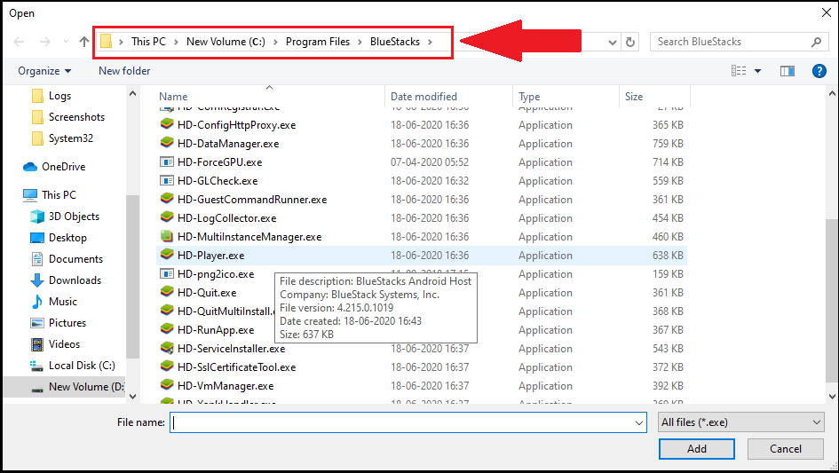Select the HD-GLCheck.exe file icon
Image resolution: width=839 pixels, height=473 pixels.
click(x=167, y=181)
